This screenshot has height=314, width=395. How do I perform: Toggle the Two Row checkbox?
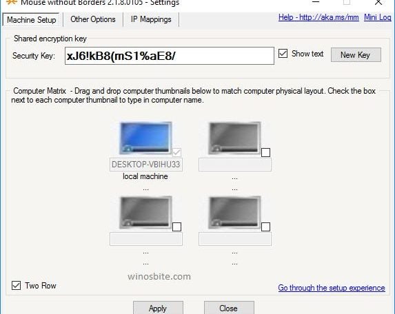pos(16,285)
